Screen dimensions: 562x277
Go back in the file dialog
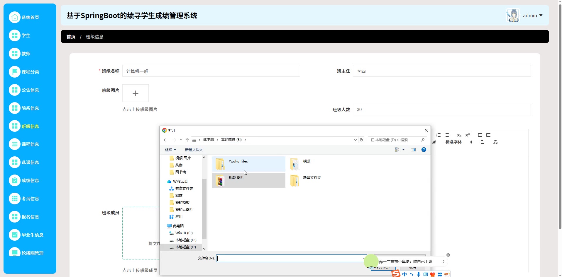pos(165,140)
